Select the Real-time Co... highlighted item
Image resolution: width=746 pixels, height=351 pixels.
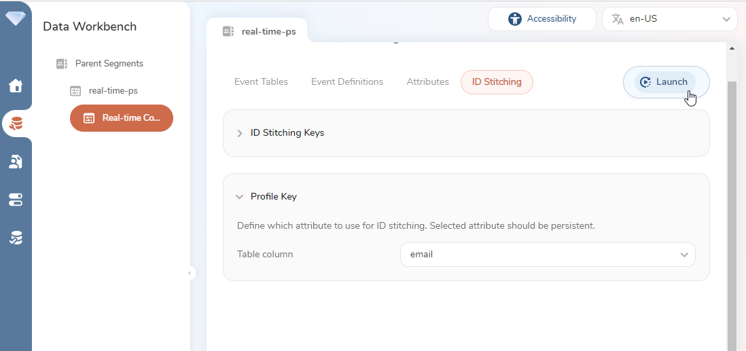click(x=122, y=118)
